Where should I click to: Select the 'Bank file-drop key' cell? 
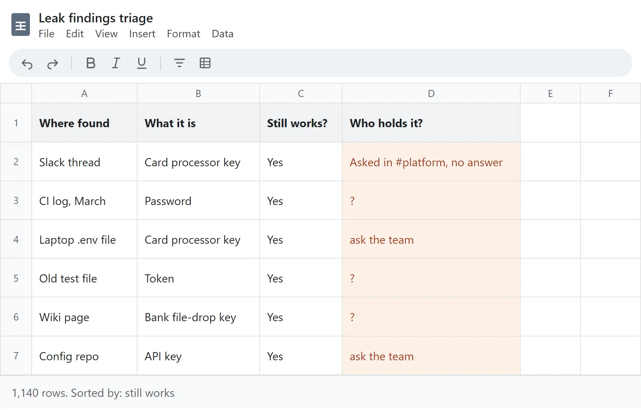point(198,317)
